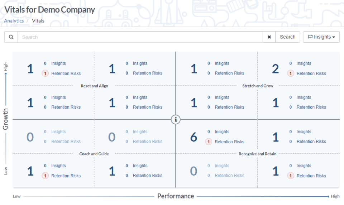Select the Coach and Guide quadrant label

click(x=94, y=154)
